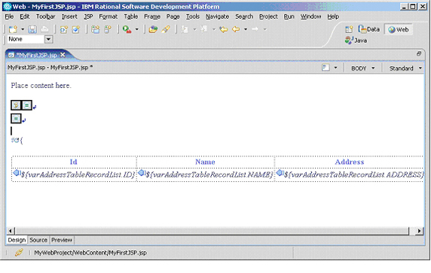
Task: Open the JSP menu
Action: pos(88,17)
